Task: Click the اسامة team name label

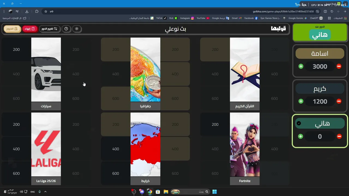Action: [320, 54]
